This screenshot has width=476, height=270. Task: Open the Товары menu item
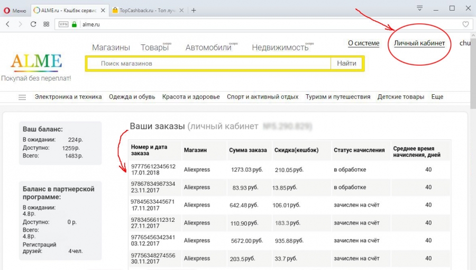[x=154, y=47]
